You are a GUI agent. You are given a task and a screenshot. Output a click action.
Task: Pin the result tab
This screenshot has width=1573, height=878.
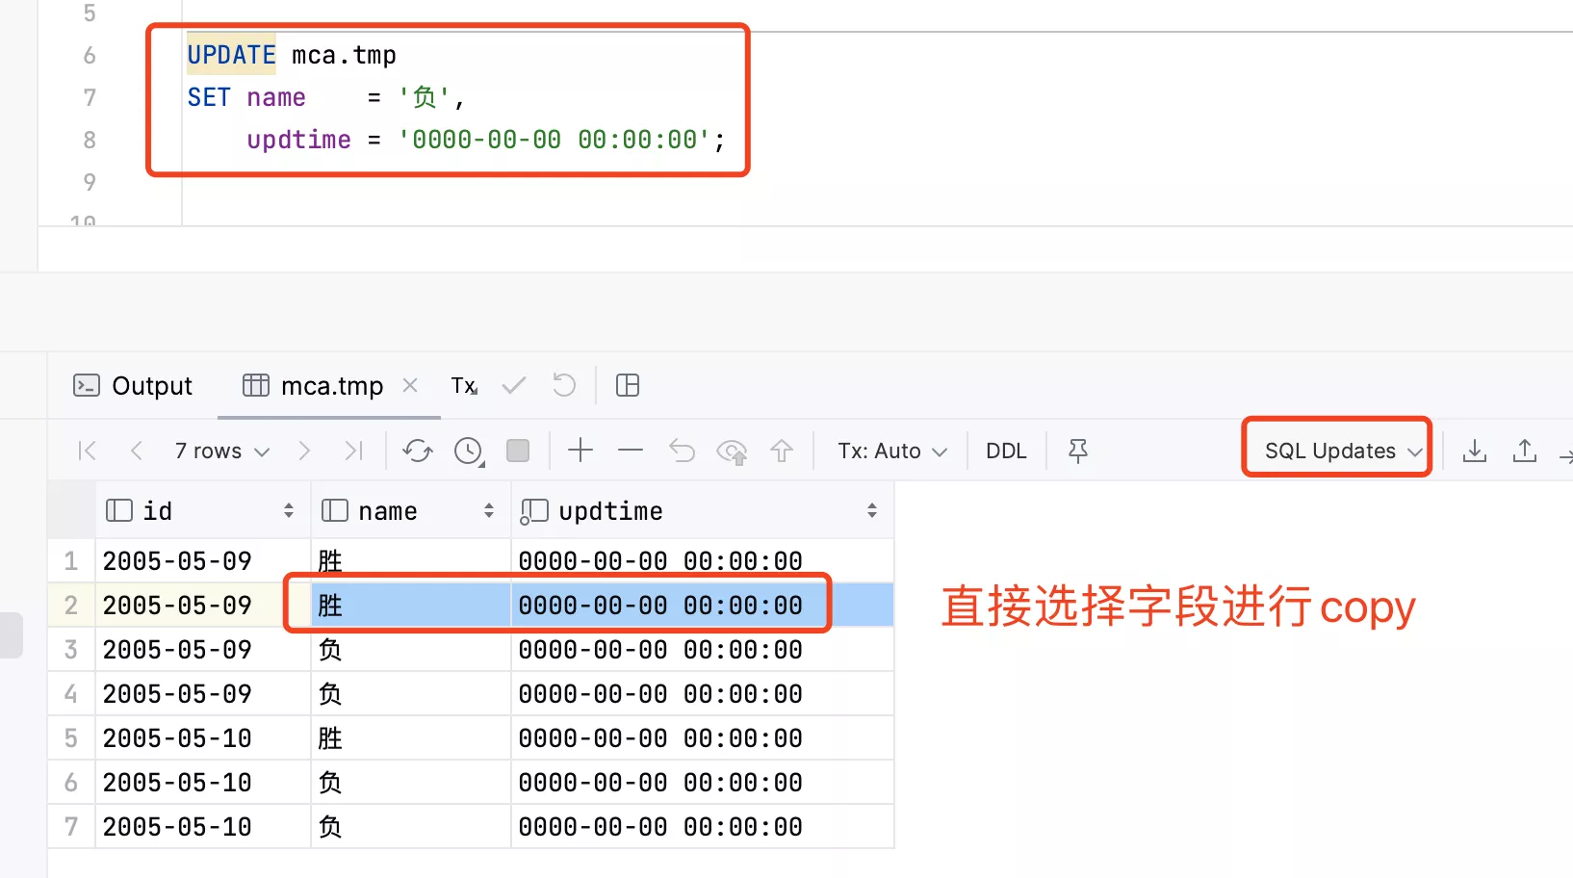1078,451
